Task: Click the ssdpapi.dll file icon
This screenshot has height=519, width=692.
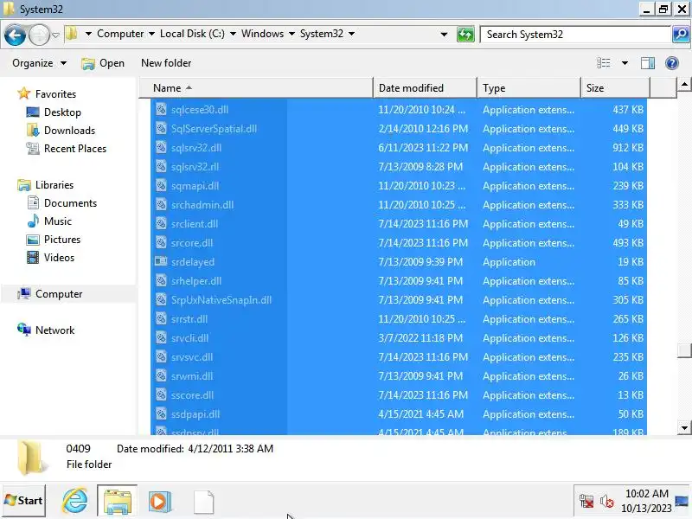Action: tap(161, 413)
